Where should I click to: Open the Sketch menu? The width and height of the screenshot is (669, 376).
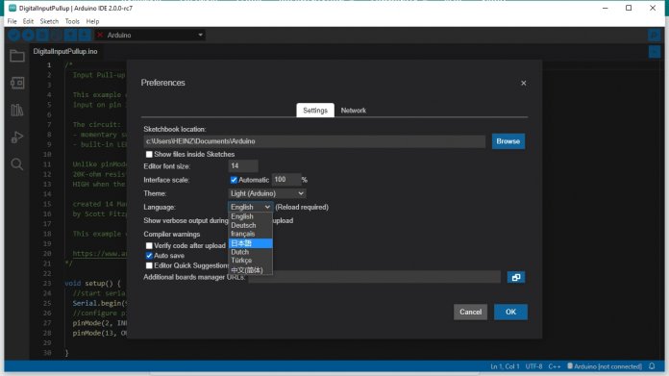49,21
